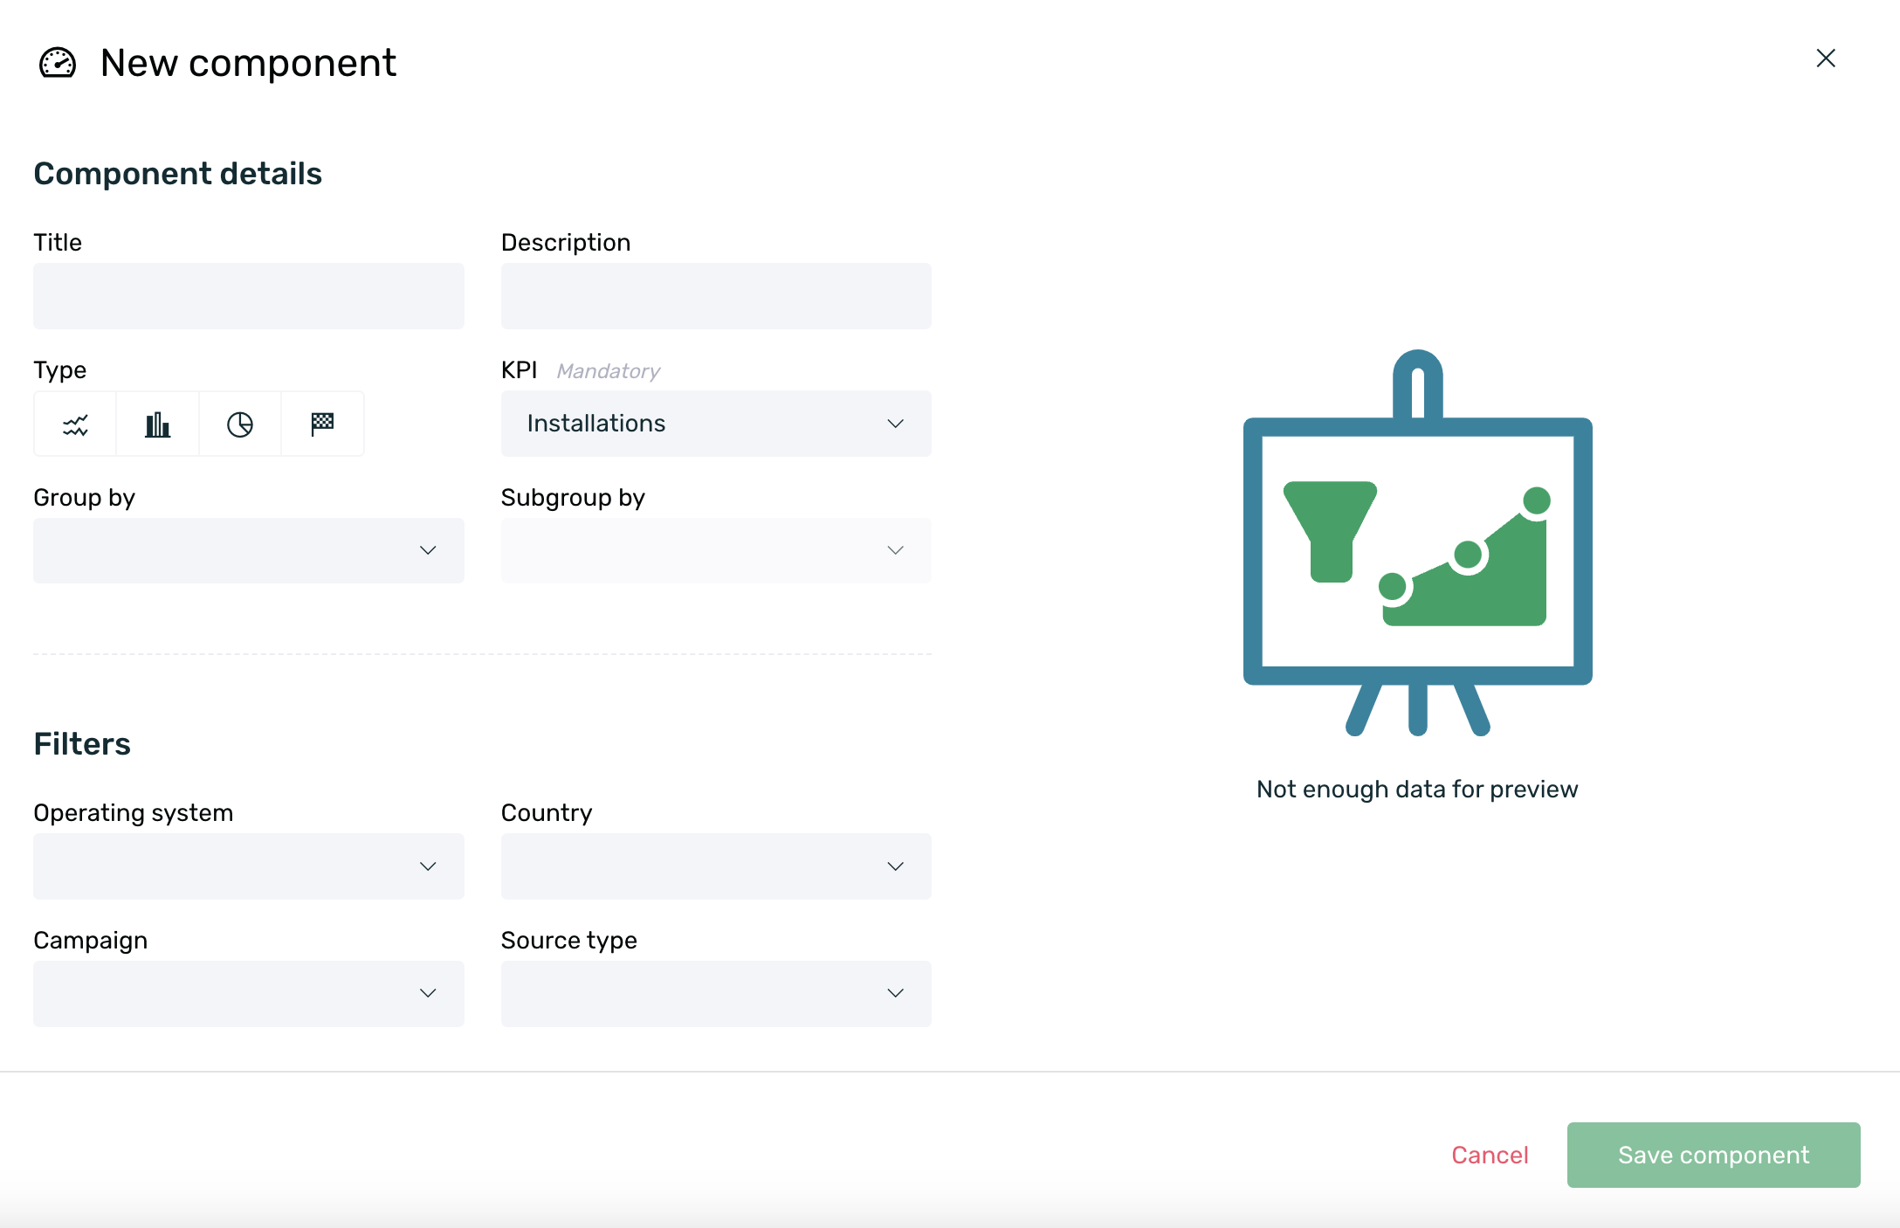Expand the Source type dropdown chevron
Screen dimensions: 1900x1228
click(895, 993)
